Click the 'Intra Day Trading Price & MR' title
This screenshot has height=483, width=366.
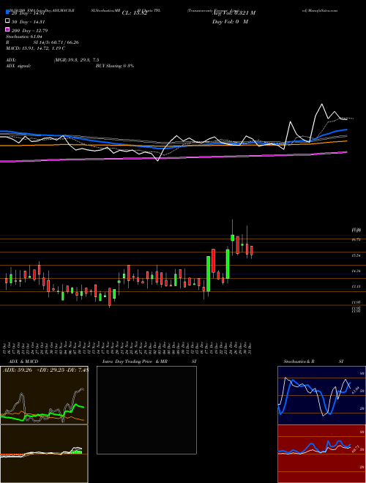pos(135,362)
